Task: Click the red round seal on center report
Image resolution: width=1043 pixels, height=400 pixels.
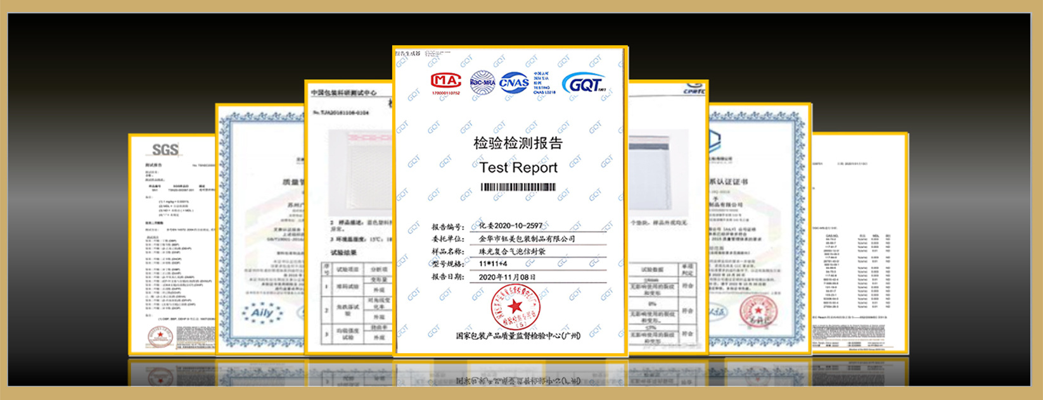Action: [515, 308]
